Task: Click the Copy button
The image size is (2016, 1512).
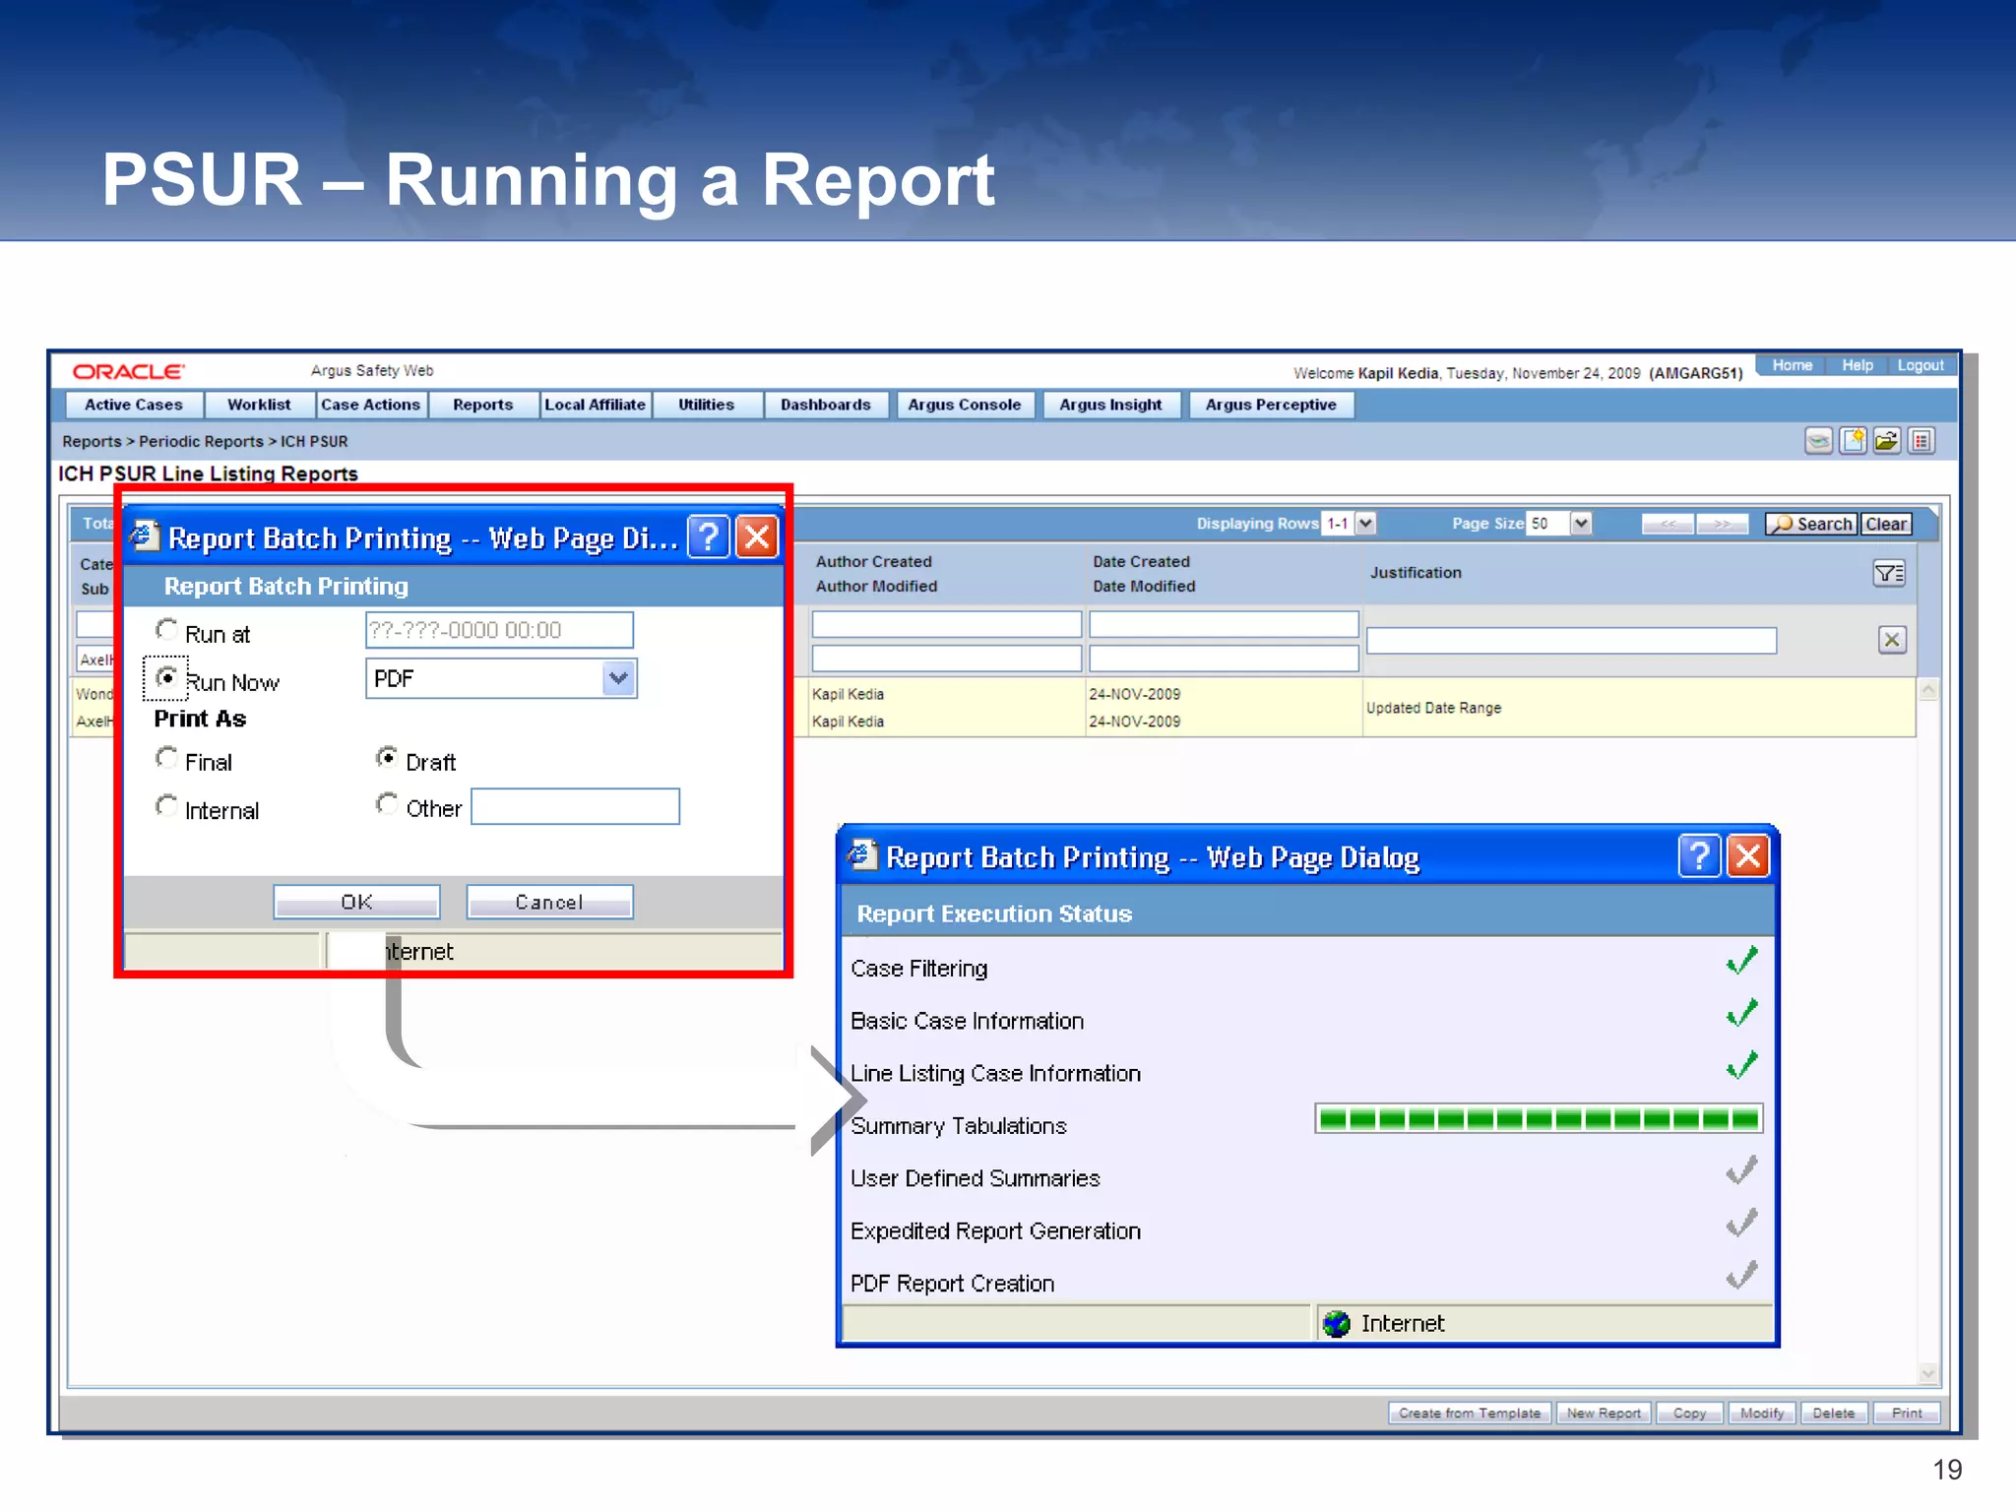Action: coord(1689,1413)
